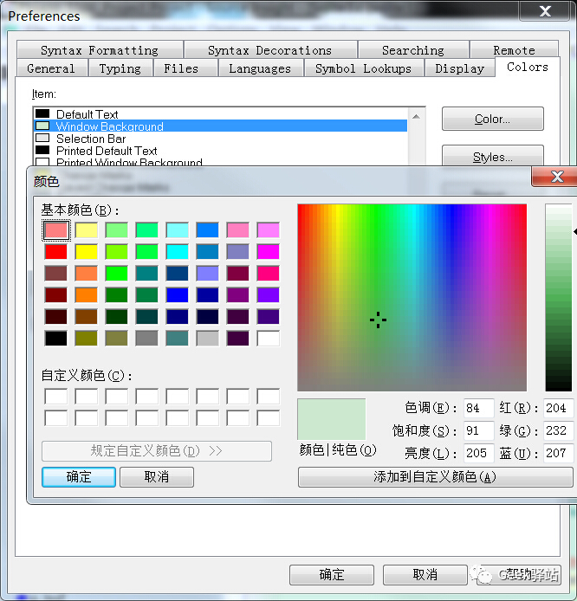Select the last custom color slot in second row
The height and width of the screenshot is (601, 577).
pos(268,417)
